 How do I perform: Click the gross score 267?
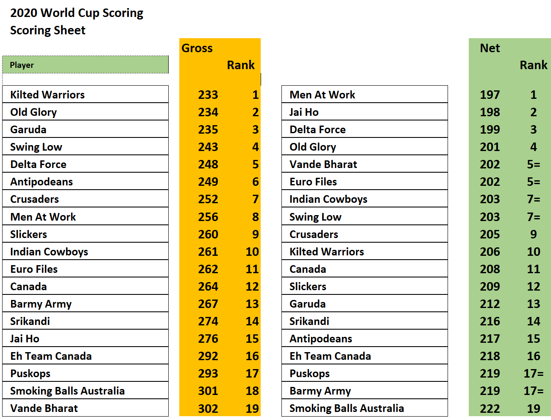click(x=208, y=304)
